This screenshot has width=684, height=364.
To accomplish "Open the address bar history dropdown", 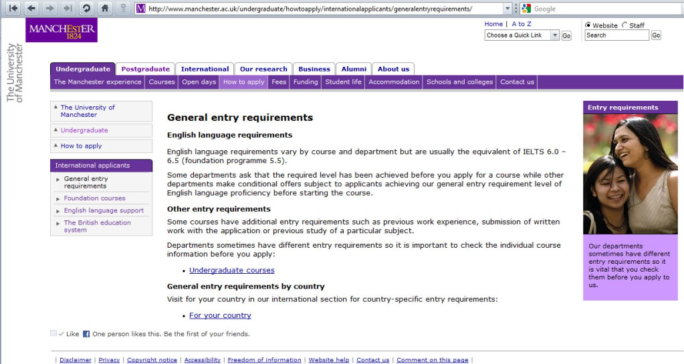I will [x=507, y=9].
